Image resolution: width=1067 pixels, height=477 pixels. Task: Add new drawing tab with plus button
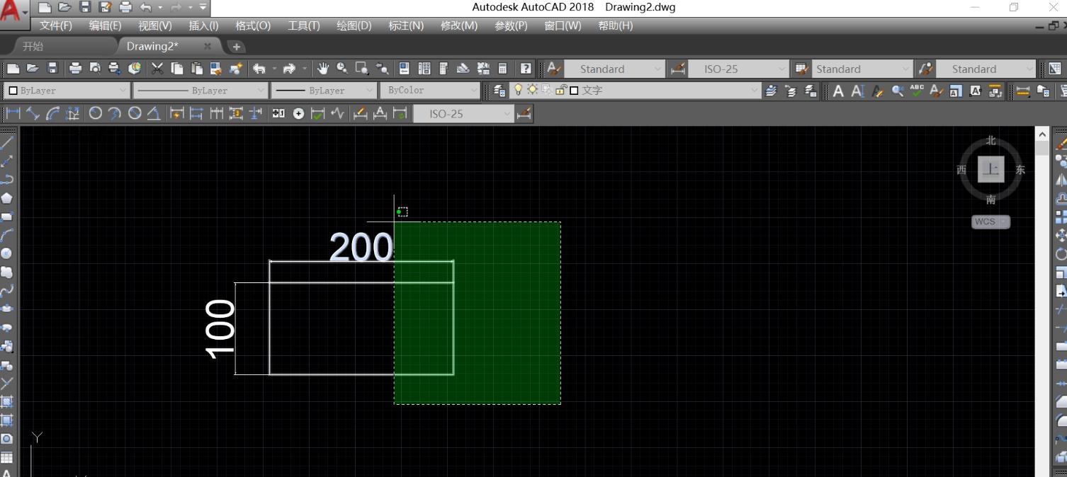tap(236, 47)
